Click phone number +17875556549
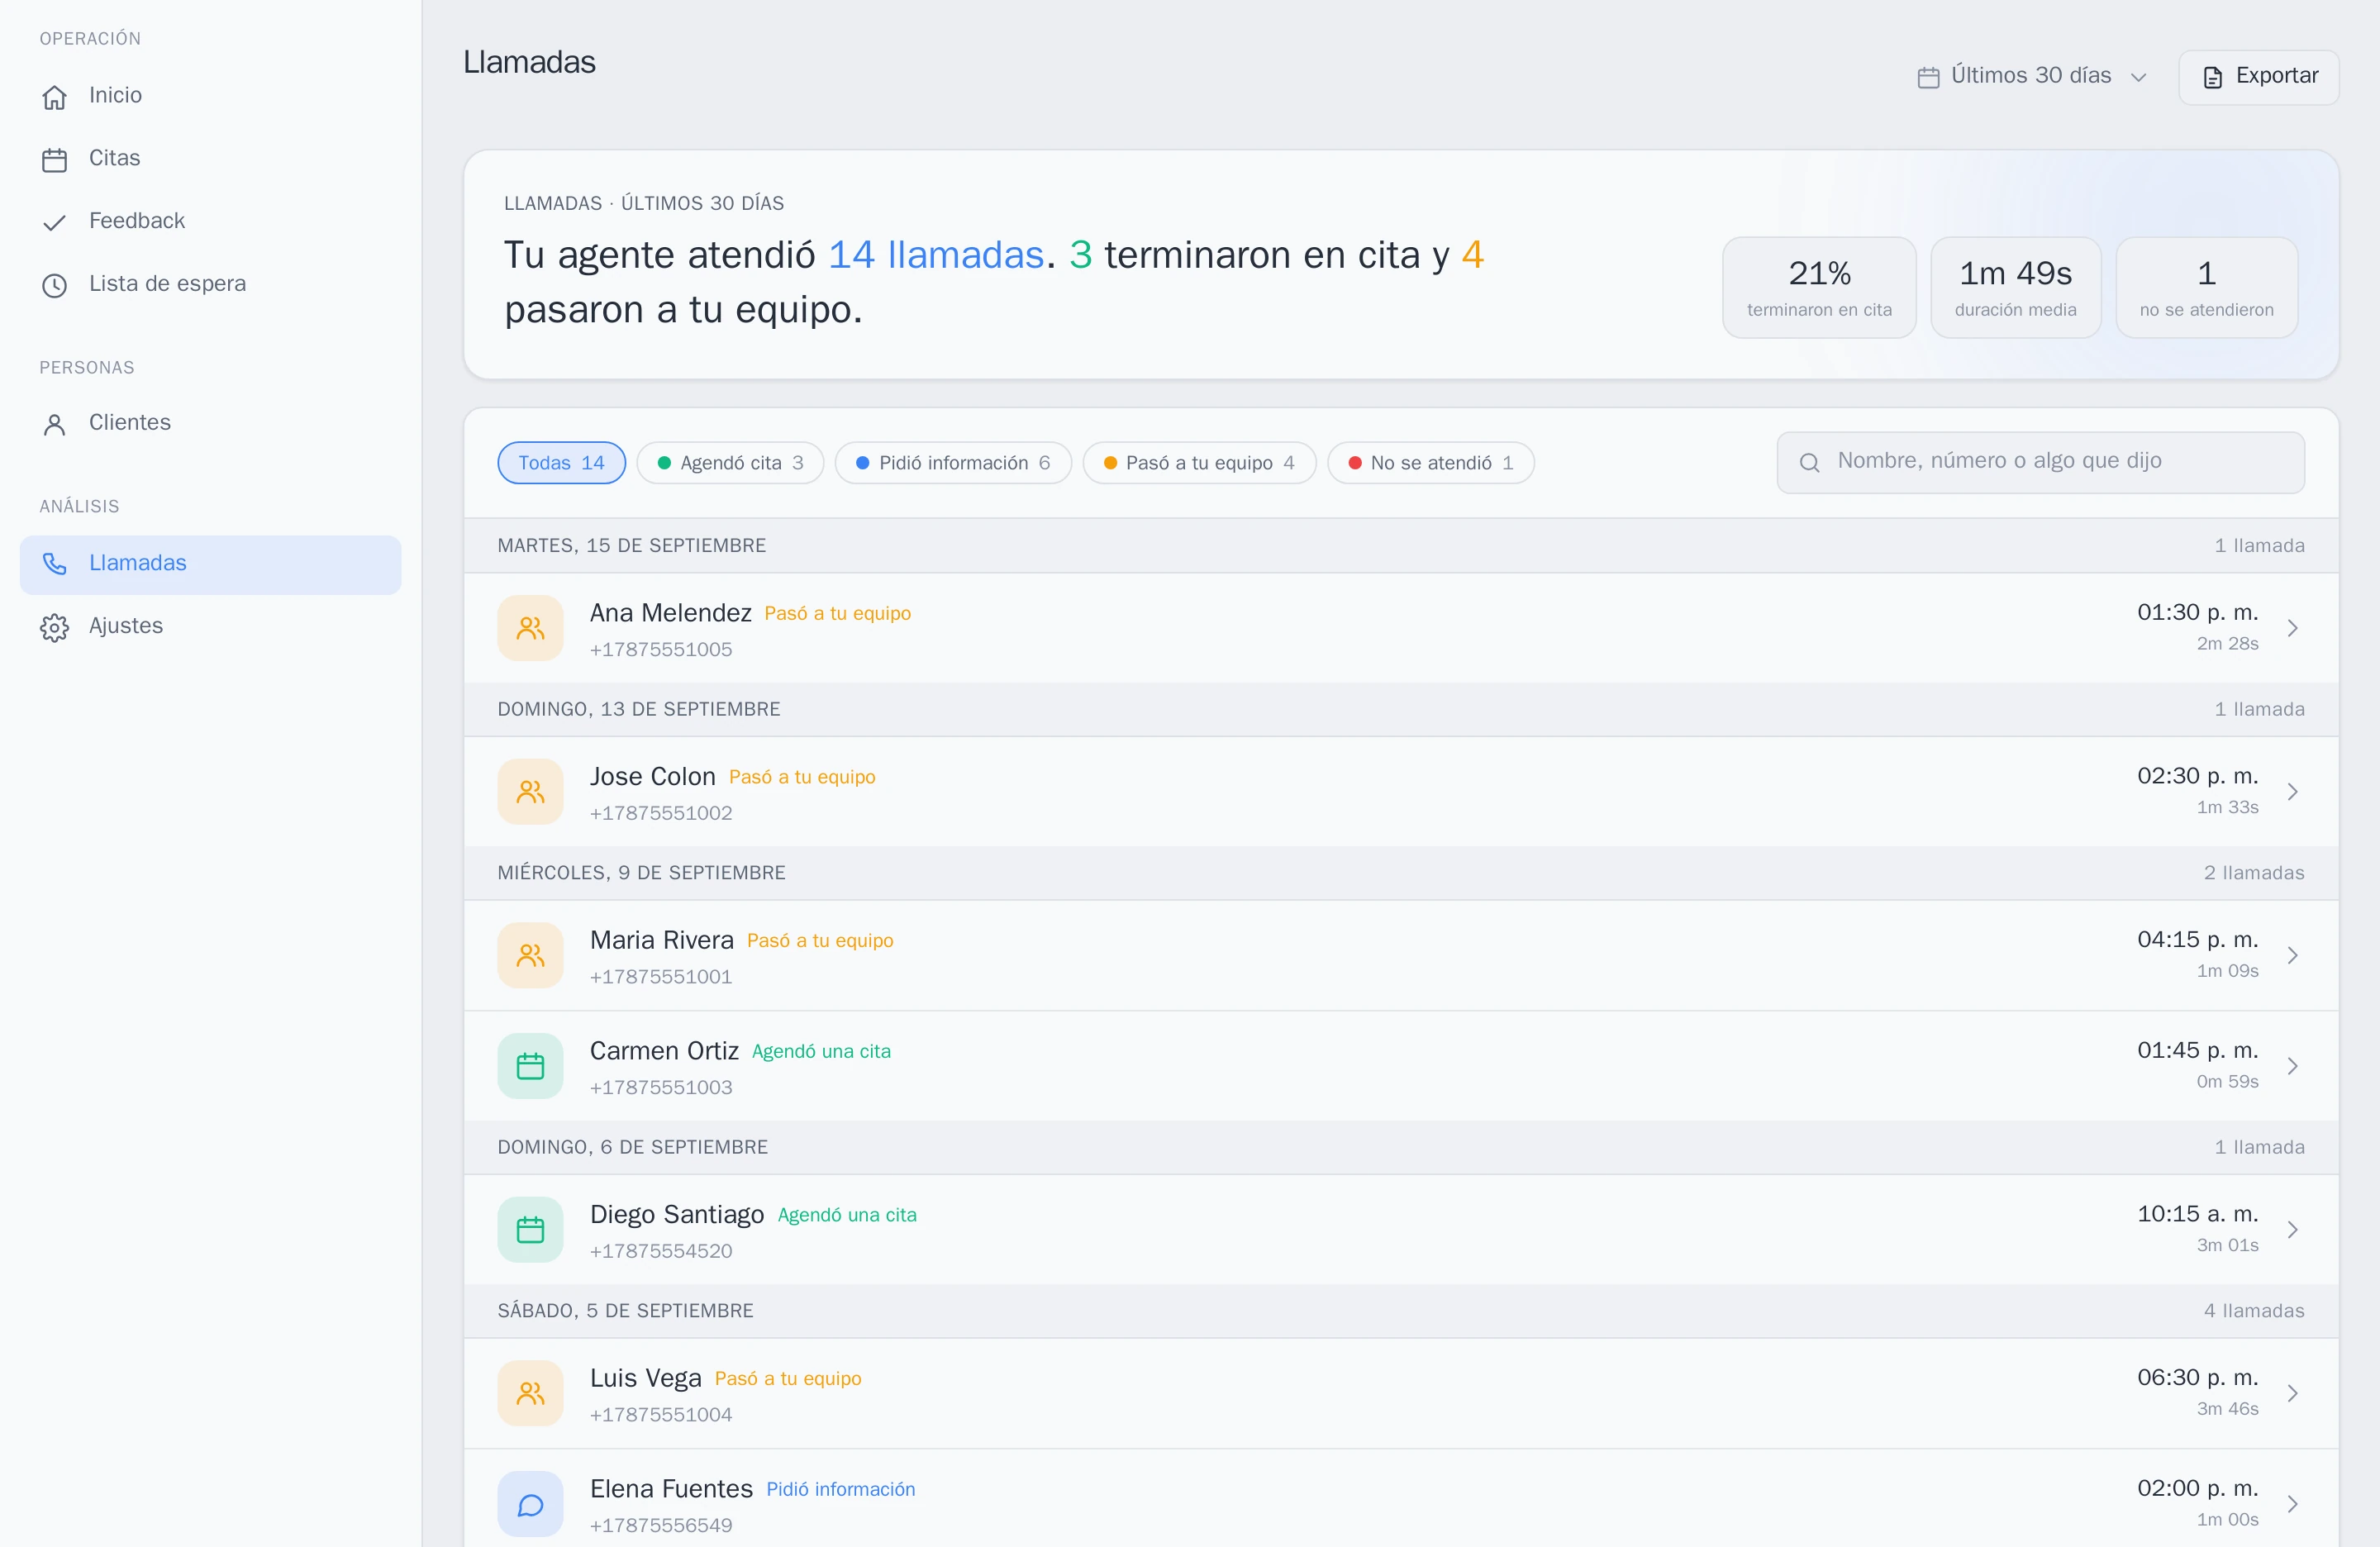Image resolution: width=2380 pixels, height=1547 pixels. click(661, 1525)
